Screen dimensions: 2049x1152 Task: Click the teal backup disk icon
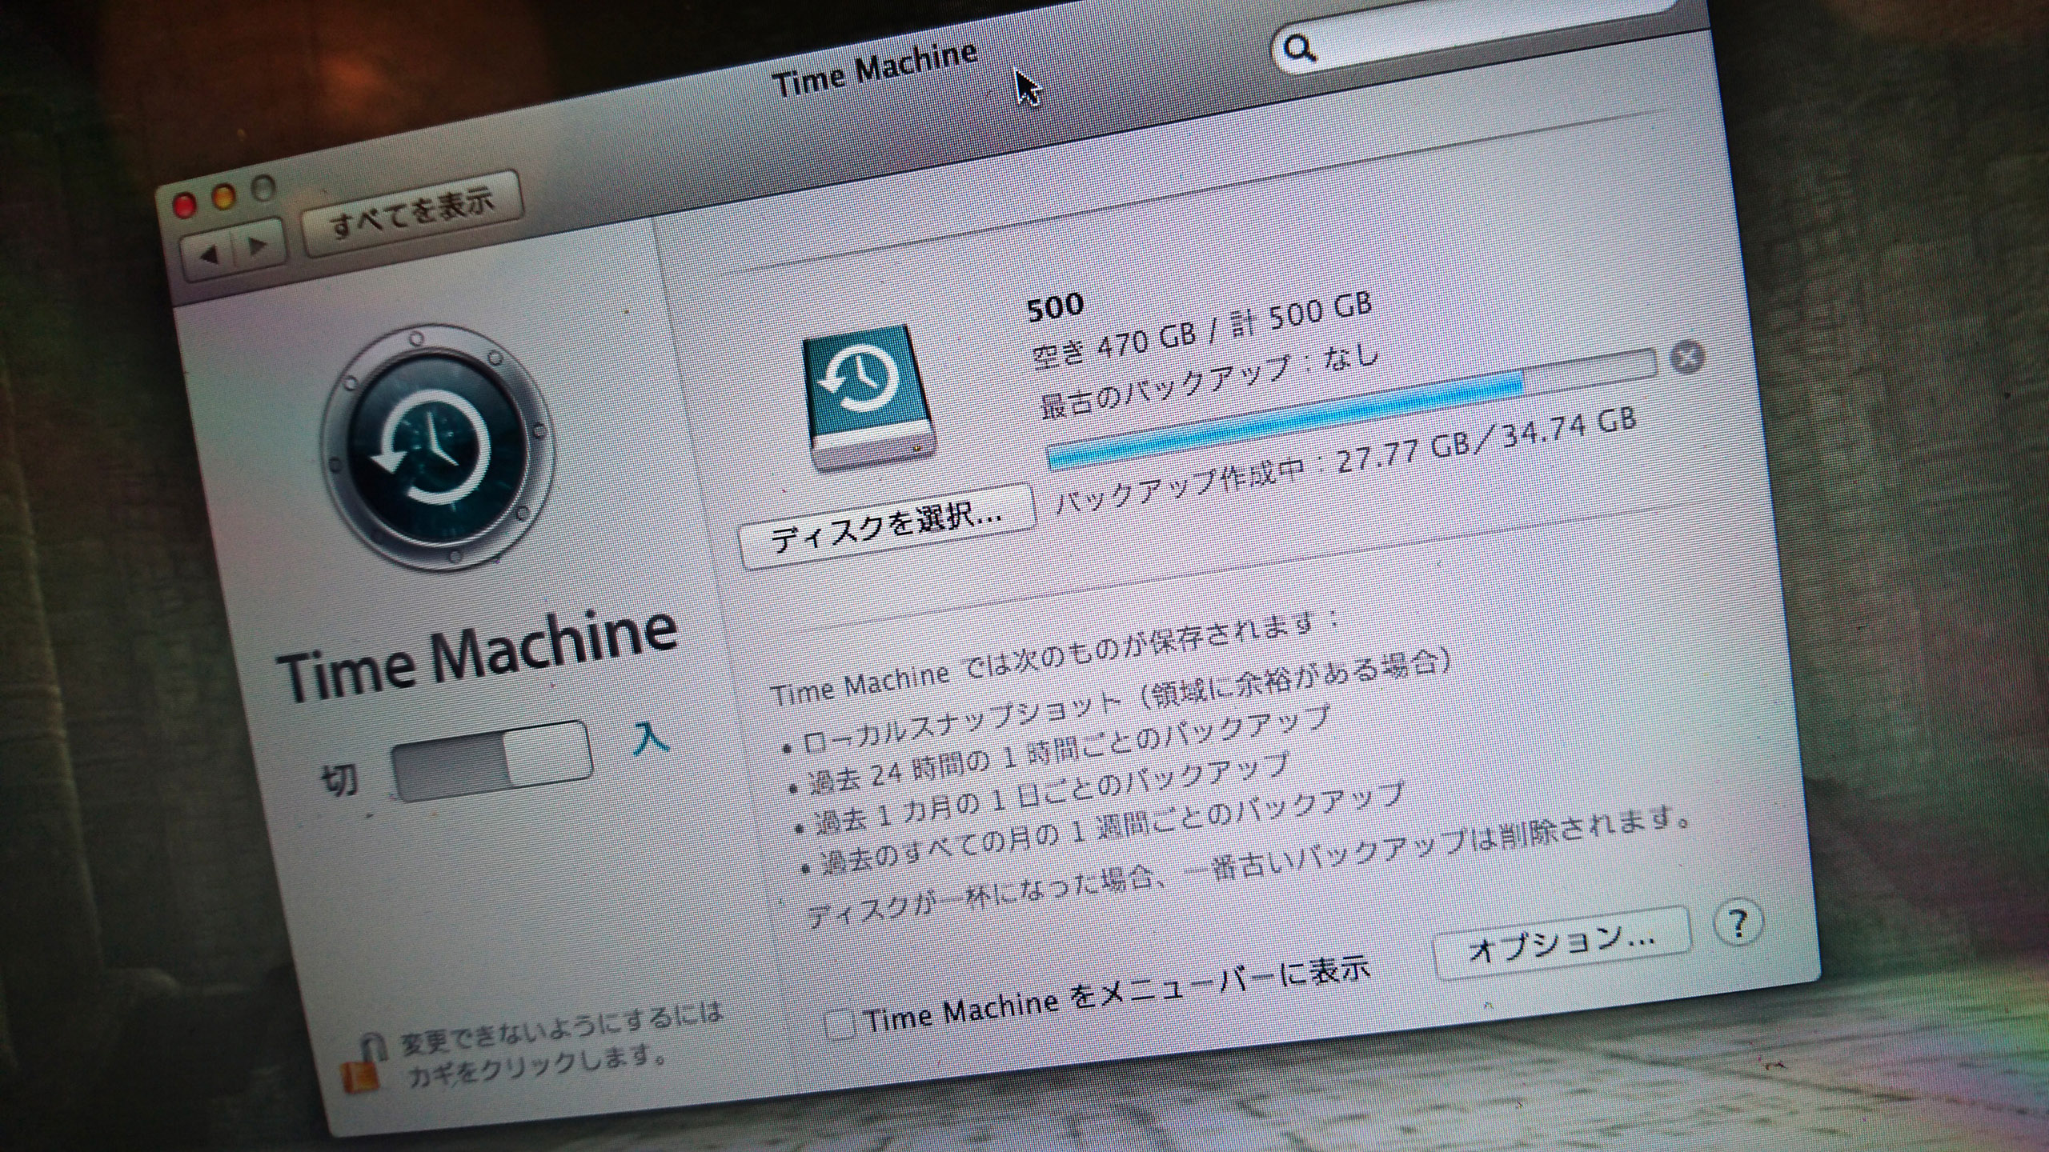[868, 399]
